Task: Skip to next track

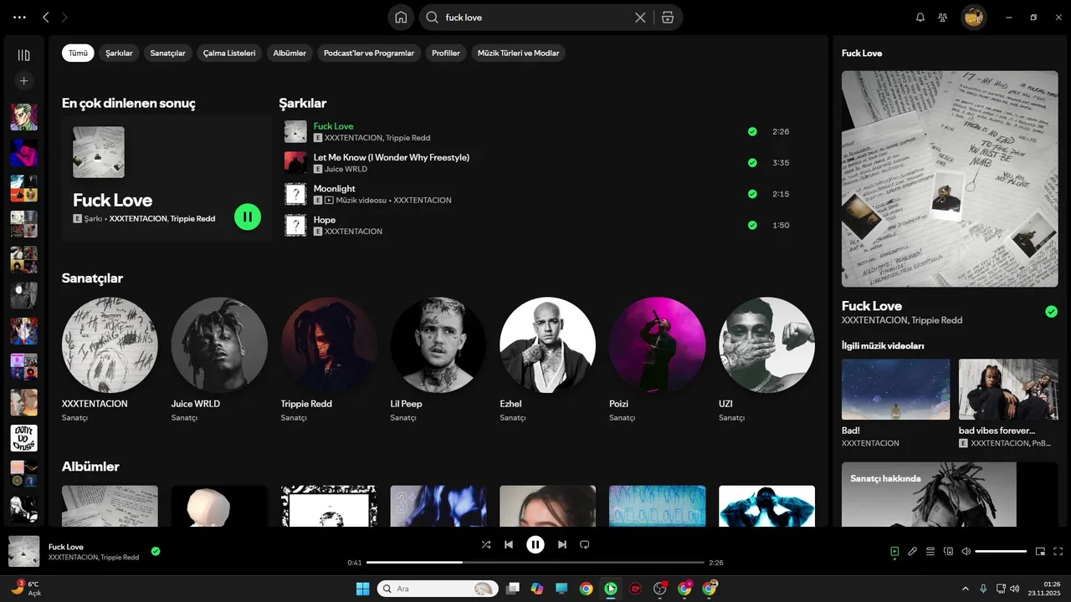Action: click(x=562, y=544)
